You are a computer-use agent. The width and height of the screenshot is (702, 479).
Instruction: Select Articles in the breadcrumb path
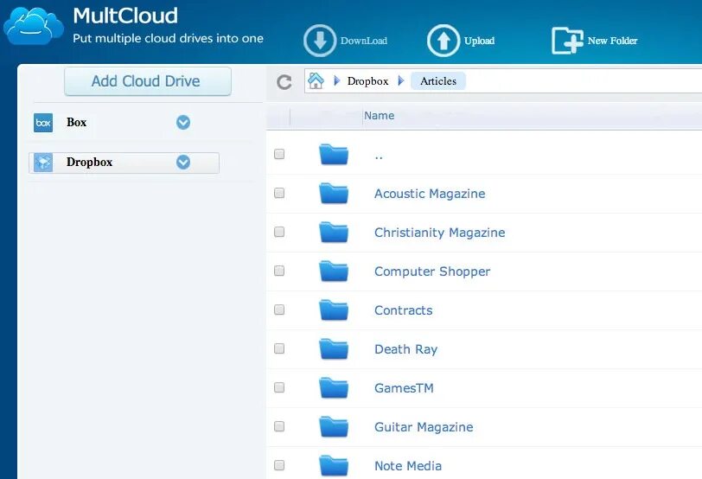(438, 81)
